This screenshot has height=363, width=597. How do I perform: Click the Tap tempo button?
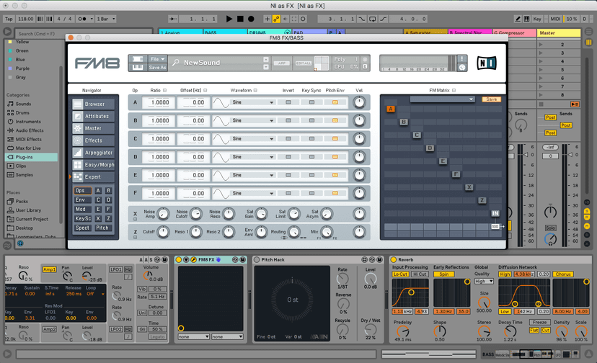[9, 19]
